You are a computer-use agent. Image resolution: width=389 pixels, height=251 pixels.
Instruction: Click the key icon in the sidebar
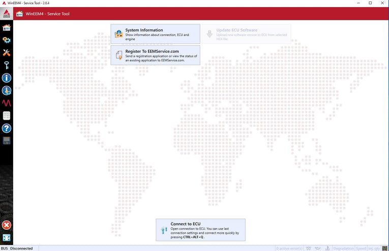click(x=7, y=65)
